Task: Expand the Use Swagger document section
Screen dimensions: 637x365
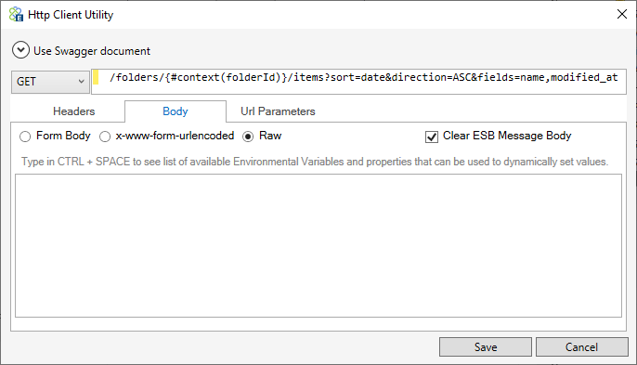Action: (20, 50)
